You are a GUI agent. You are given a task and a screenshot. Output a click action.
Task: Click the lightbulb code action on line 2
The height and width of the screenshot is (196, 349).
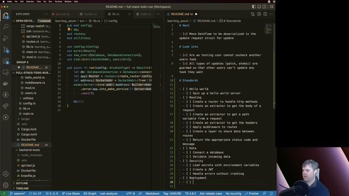69,29
